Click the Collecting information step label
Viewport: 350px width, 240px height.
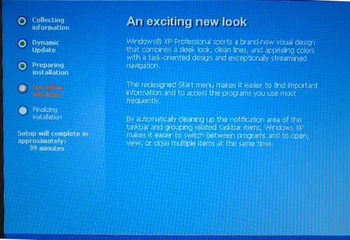51,24
